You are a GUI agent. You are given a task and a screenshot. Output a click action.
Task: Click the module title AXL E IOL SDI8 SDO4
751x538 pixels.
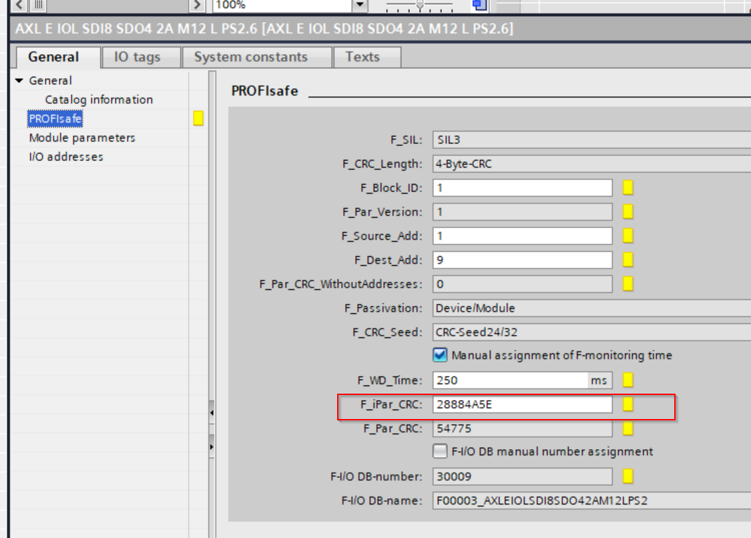click(264, 29)
